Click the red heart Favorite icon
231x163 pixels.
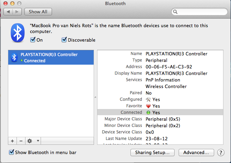pos(148,106)
